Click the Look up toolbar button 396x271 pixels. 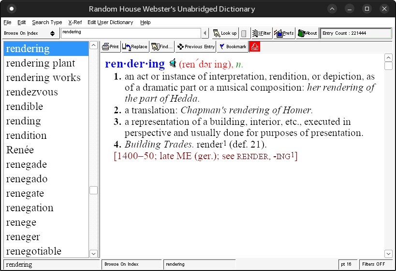pos(225,33)
